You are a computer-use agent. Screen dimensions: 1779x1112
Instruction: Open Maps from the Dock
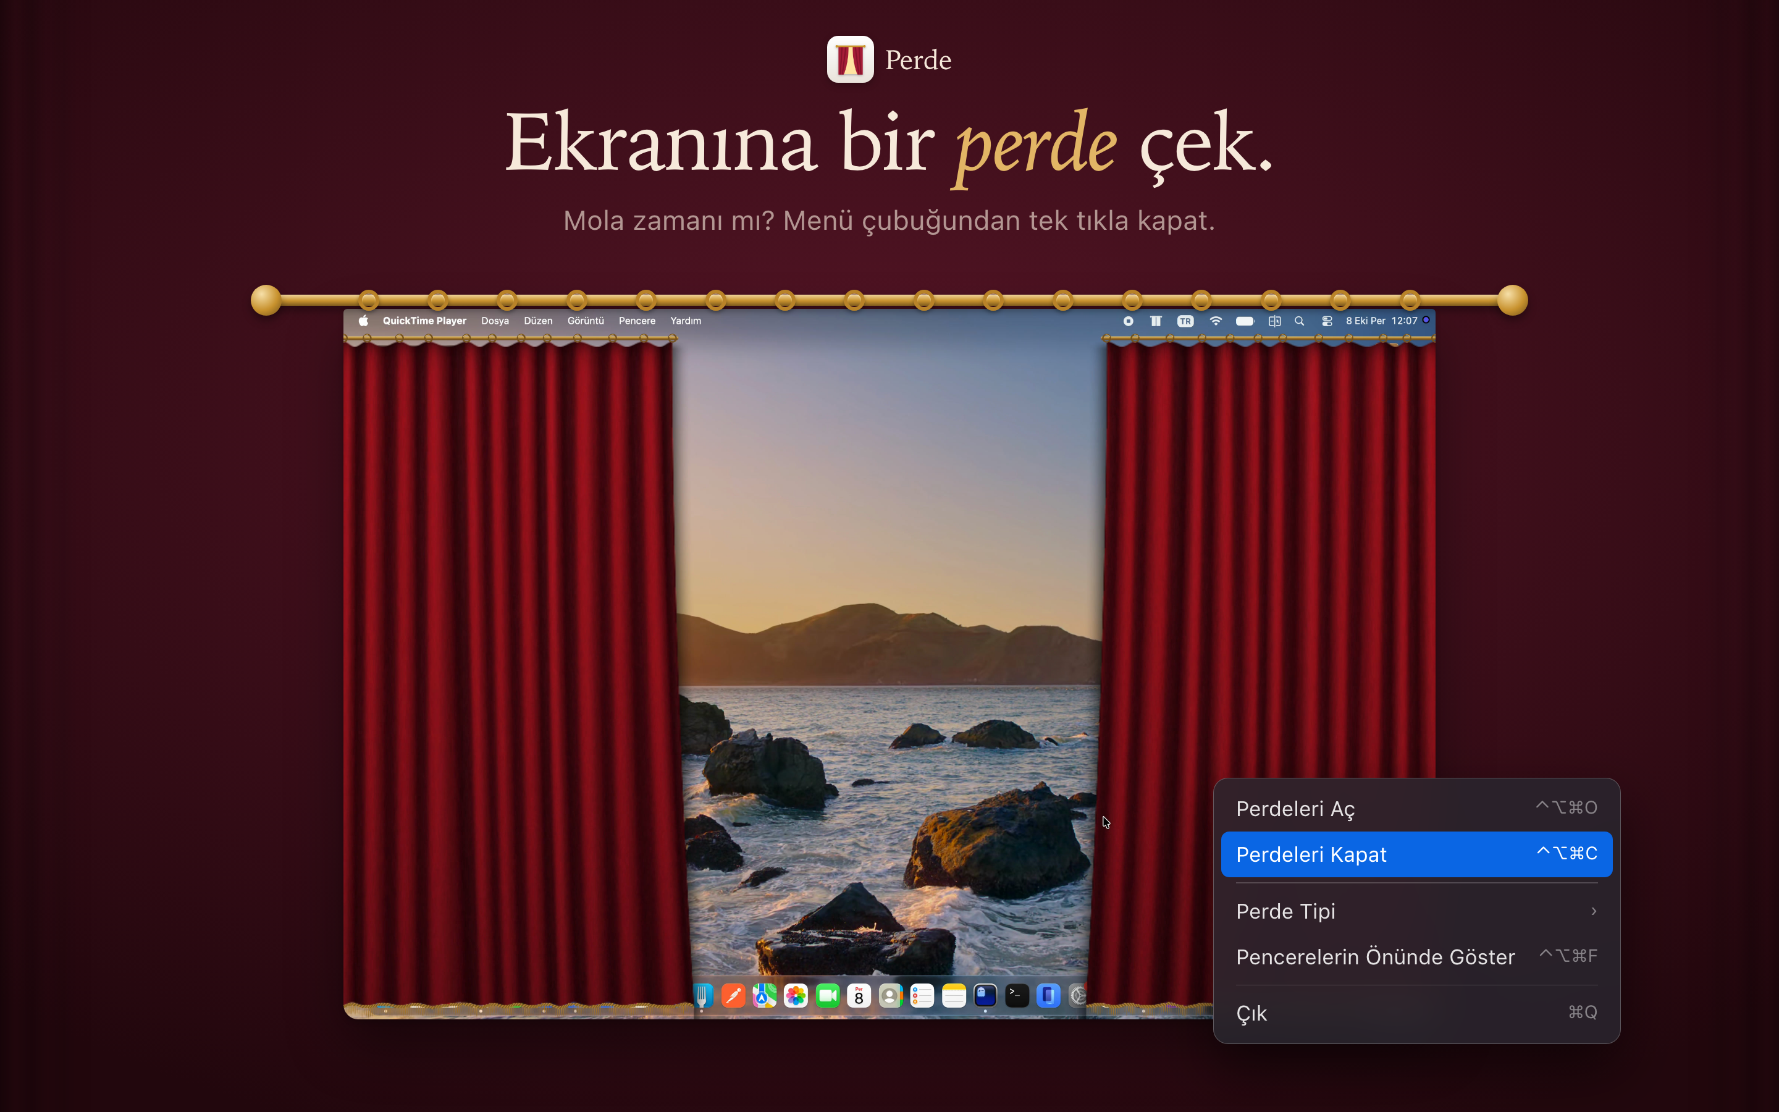coord(765,996)
